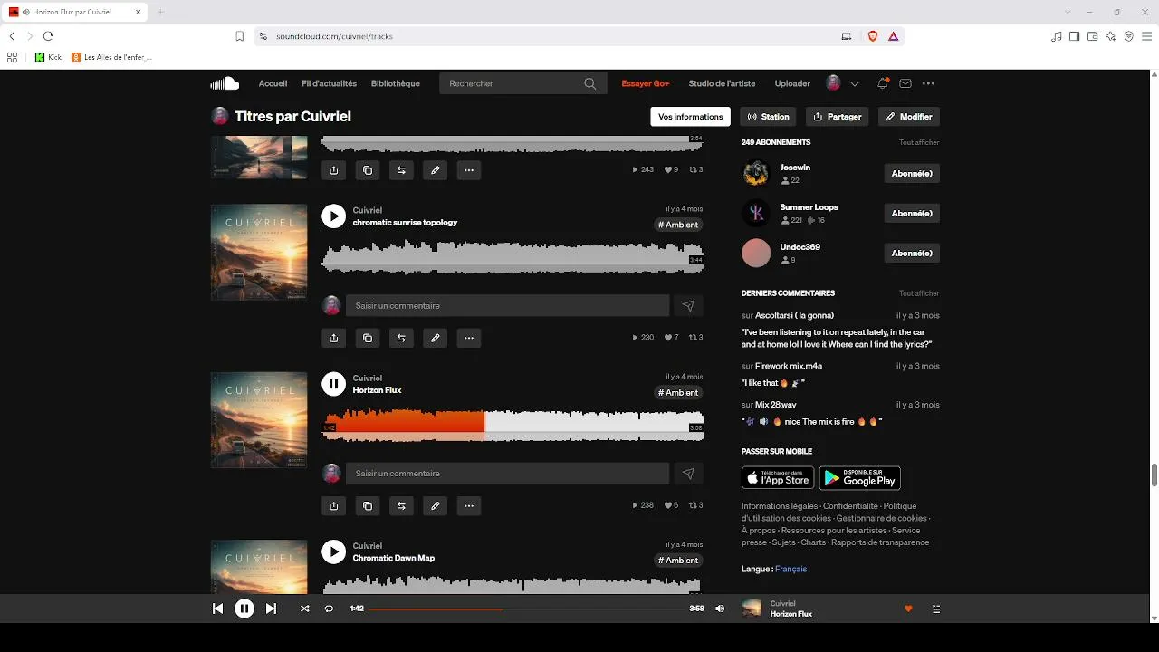Pause the Horizon Flux track in list

pyautogui.click(x=334, y=384)
